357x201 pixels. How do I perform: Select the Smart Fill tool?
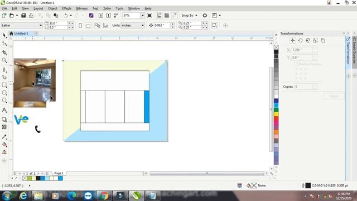click(x=4, y=152)
